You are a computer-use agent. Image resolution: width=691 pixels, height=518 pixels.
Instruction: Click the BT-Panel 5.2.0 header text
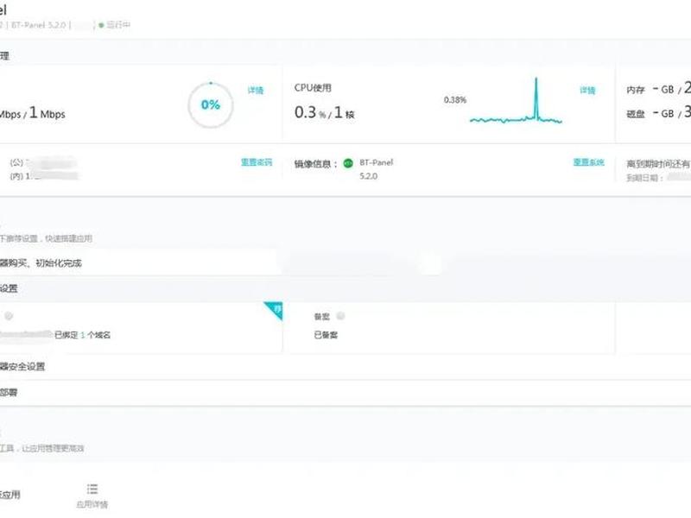(38, 25)
